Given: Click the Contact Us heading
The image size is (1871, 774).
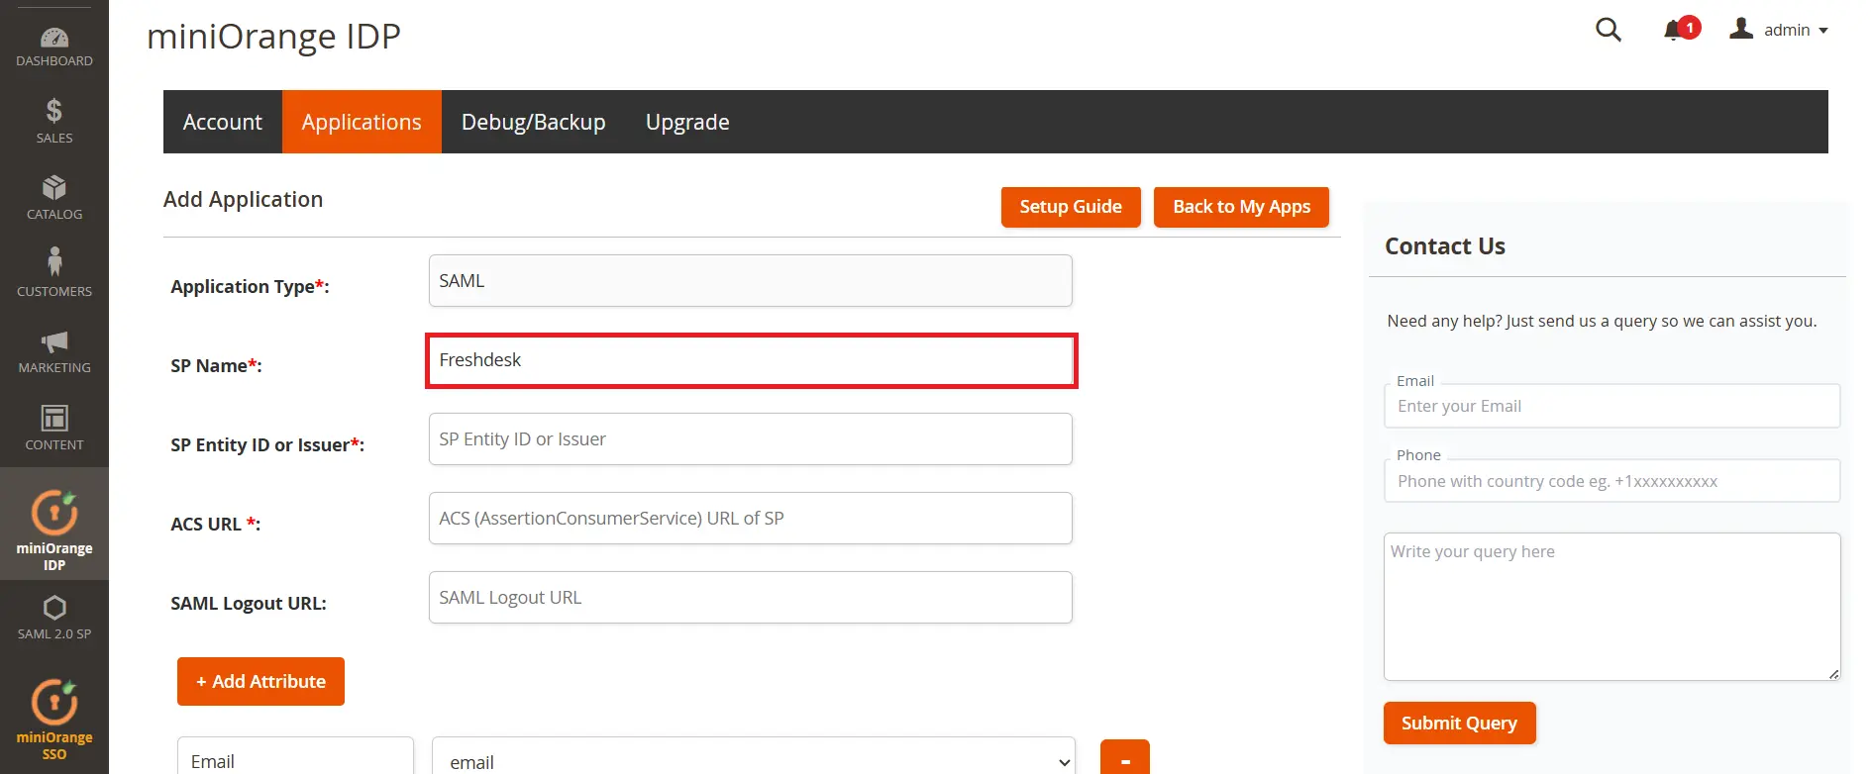Looking at the screenshot, I should 1445,246.
